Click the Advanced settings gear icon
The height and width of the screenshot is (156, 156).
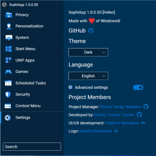(71, 87)
